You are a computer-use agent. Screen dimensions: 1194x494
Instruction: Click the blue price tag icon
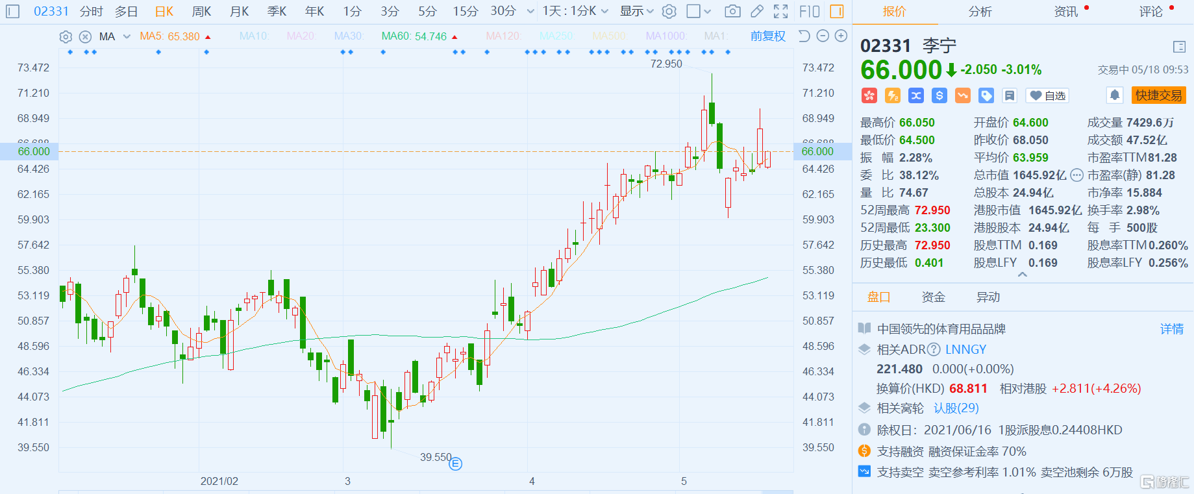pos(986,95)
